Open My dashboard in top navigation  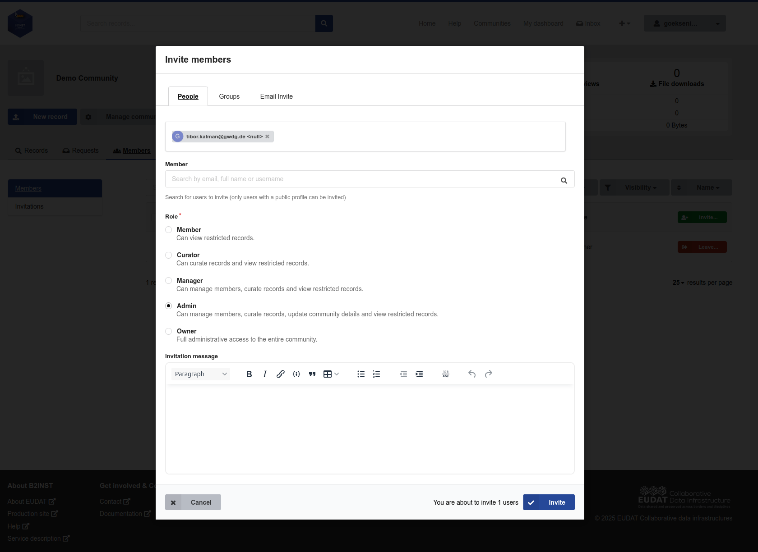[543, 23]
